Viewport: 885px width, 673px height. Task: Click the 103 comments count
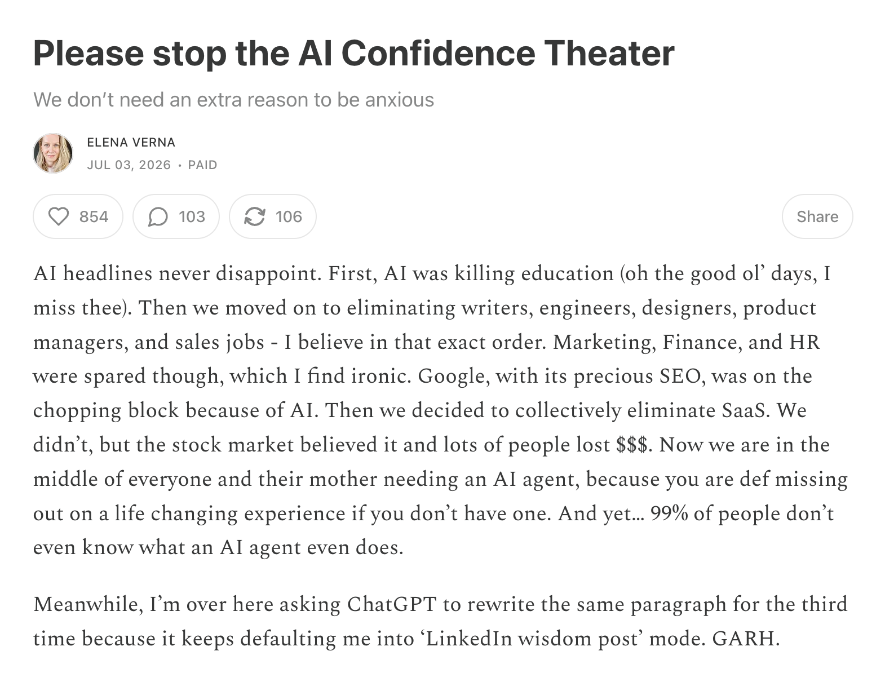click(192, 216)
